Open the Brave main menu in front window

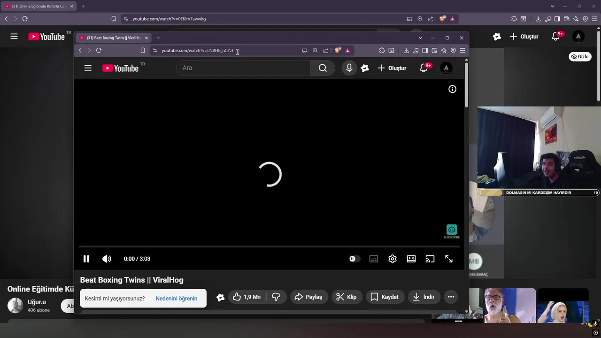(x=462, y=50)
